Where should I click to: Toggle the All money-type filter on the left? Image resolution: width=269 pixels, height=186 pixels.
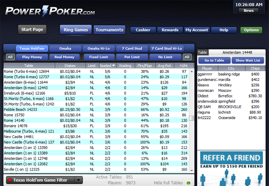[x=10, y=57]
